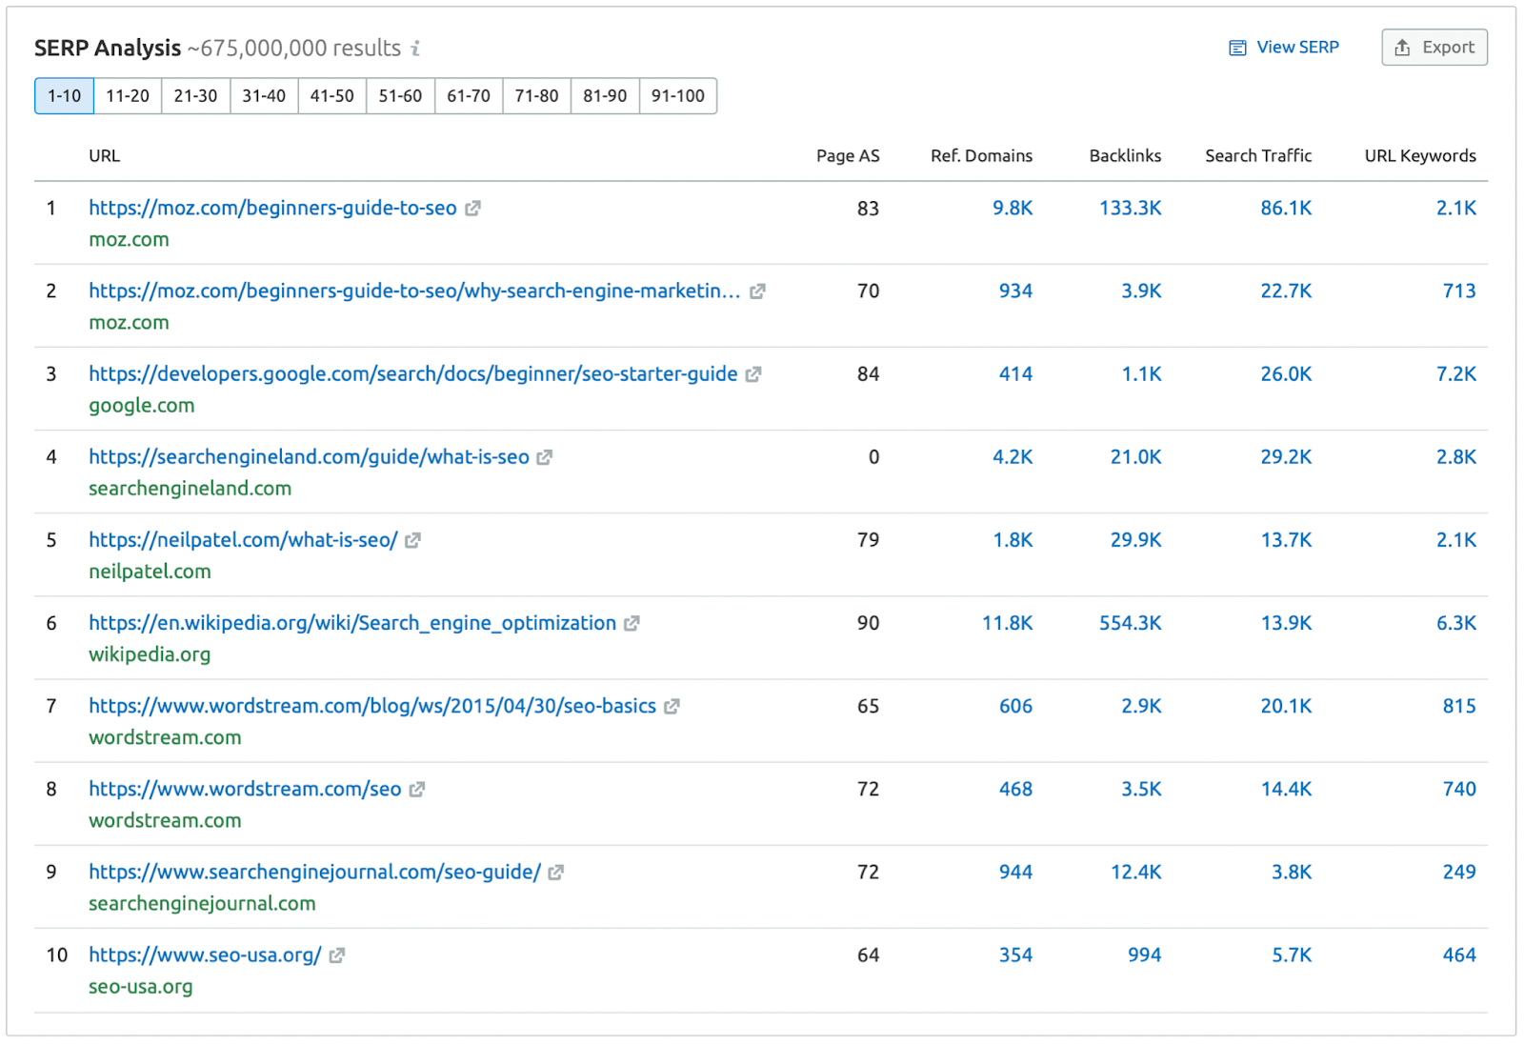Open external link icon for searchenginejournal seo-guide

point(556,872)
